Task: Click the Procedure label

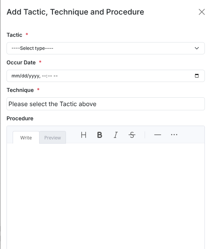Action: coord(20,118)
